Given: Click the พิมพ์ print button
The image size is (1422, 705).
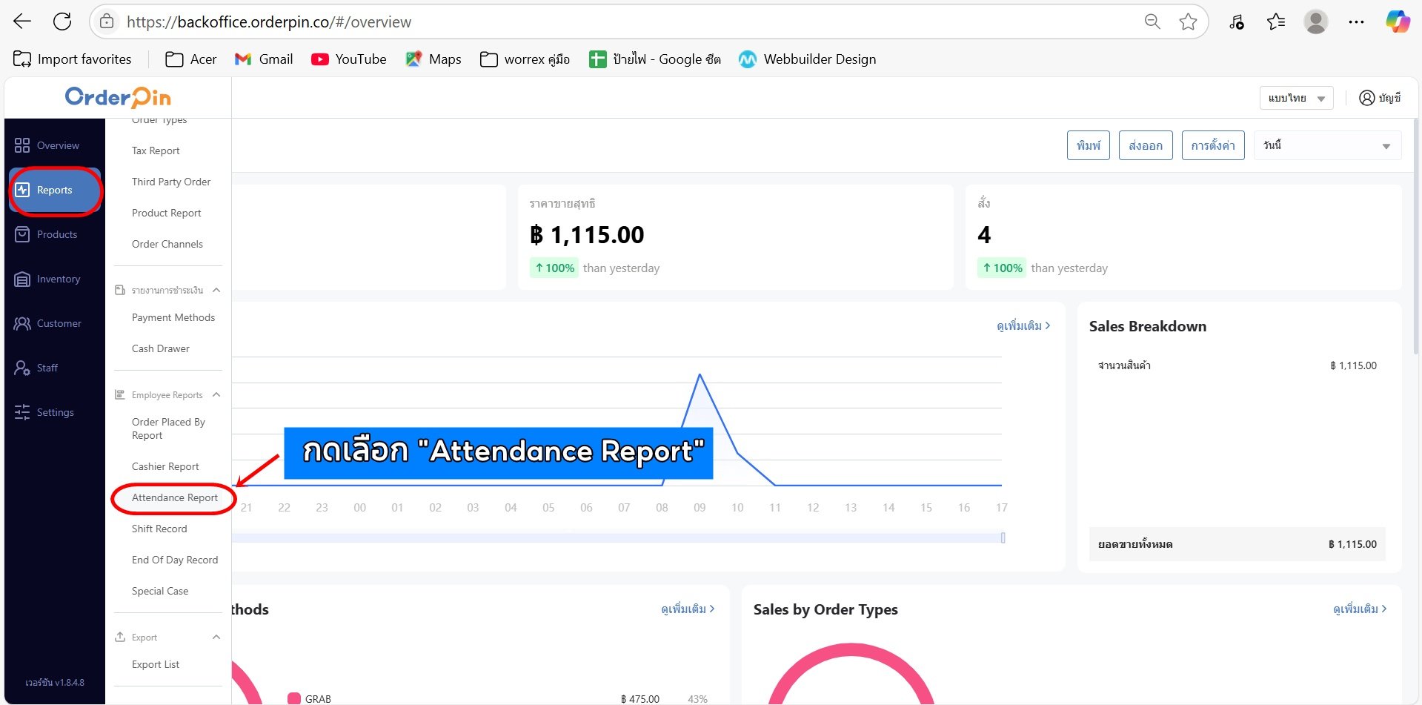Looking at the screenshot, I should tap(1089, 145).
